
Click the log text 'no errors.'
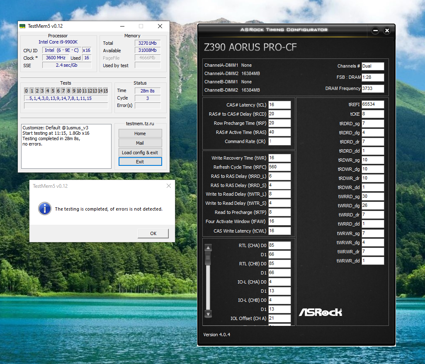pyautogui.click(x=32, y=144)
